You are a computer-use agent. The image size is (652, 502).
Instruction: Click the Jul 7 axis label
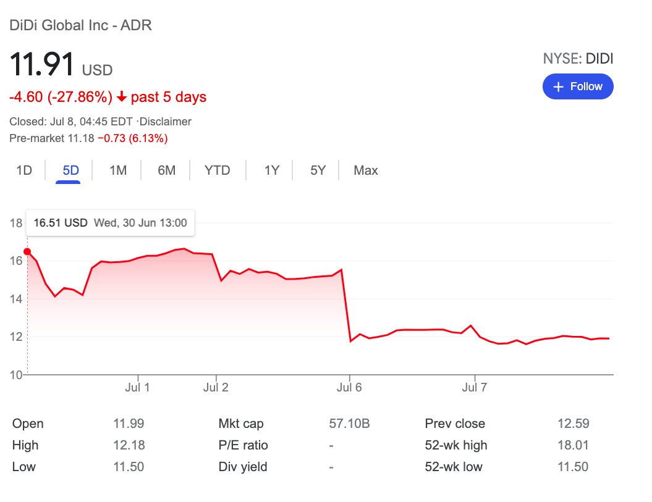coord(475,388)
